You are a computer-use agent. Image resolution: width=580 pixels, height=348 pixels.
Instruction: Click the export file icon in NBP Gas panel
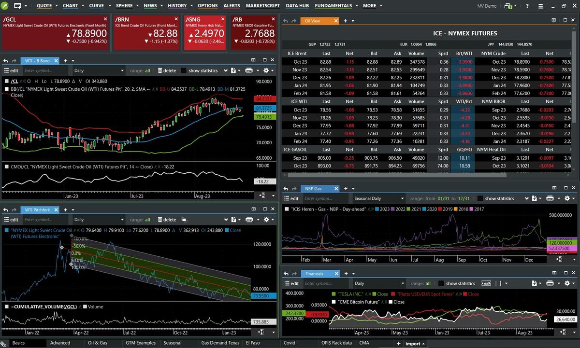(x=534, y=198)
